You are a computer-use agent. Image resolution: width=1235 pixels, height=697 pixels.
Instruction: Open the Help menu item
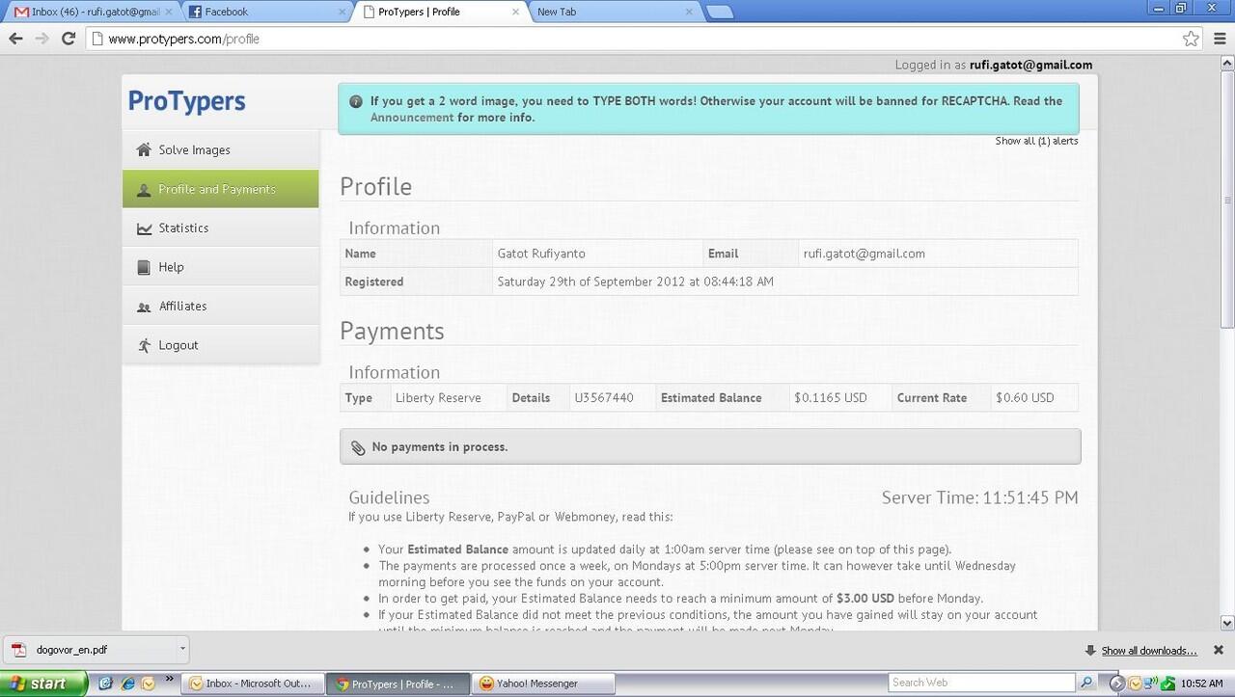(220, 267)
